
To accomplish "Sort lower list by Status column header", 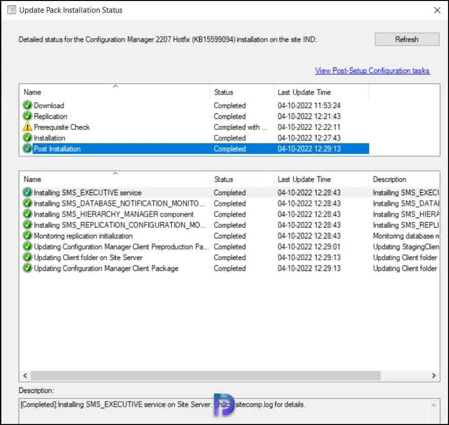I will 242,179.
